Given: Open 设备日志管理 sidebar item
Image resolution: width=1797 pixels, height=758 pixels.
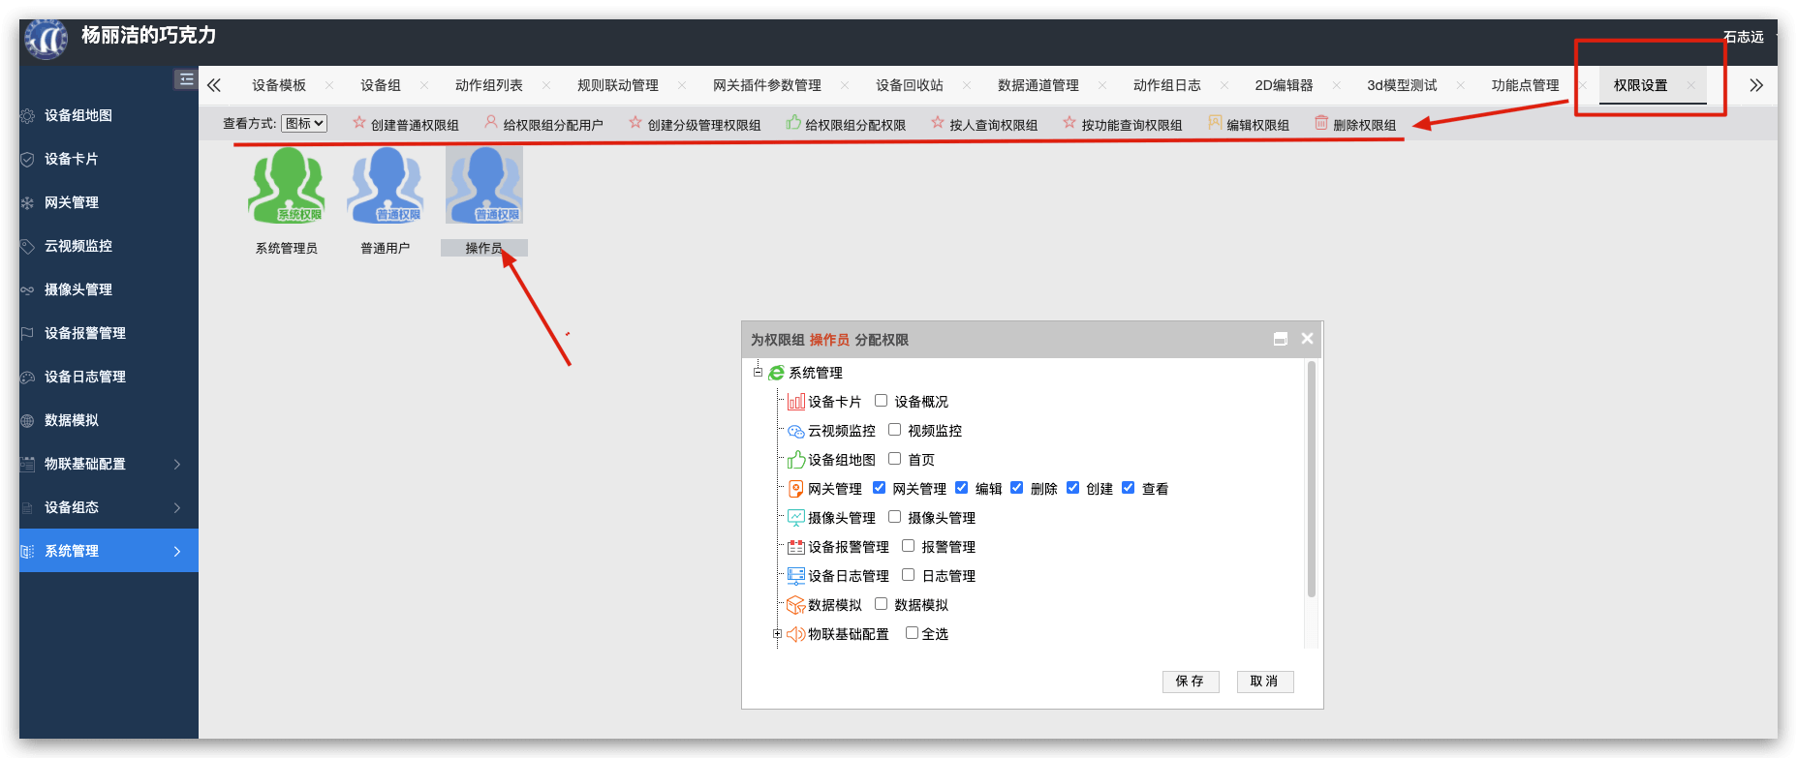Looking at the screenshot, I should click(108, 377).
